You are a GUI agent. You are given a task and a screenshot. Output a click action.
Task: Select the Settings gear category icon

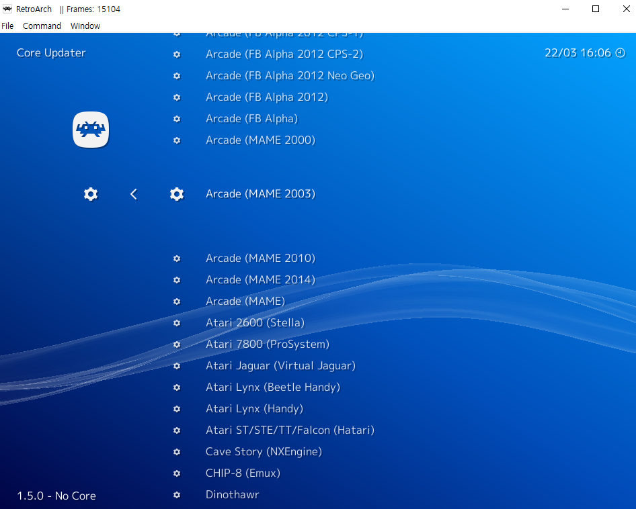[91, 194]
